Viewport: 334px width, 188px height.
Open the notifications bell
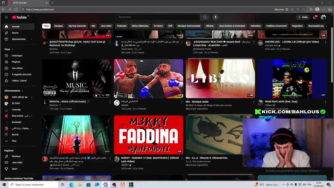pos(315,17)
